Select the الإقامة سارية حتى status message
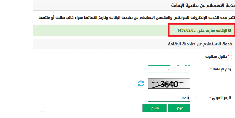Image resolution: width=235 pixels, height=118 pixels. pos(212,30)
